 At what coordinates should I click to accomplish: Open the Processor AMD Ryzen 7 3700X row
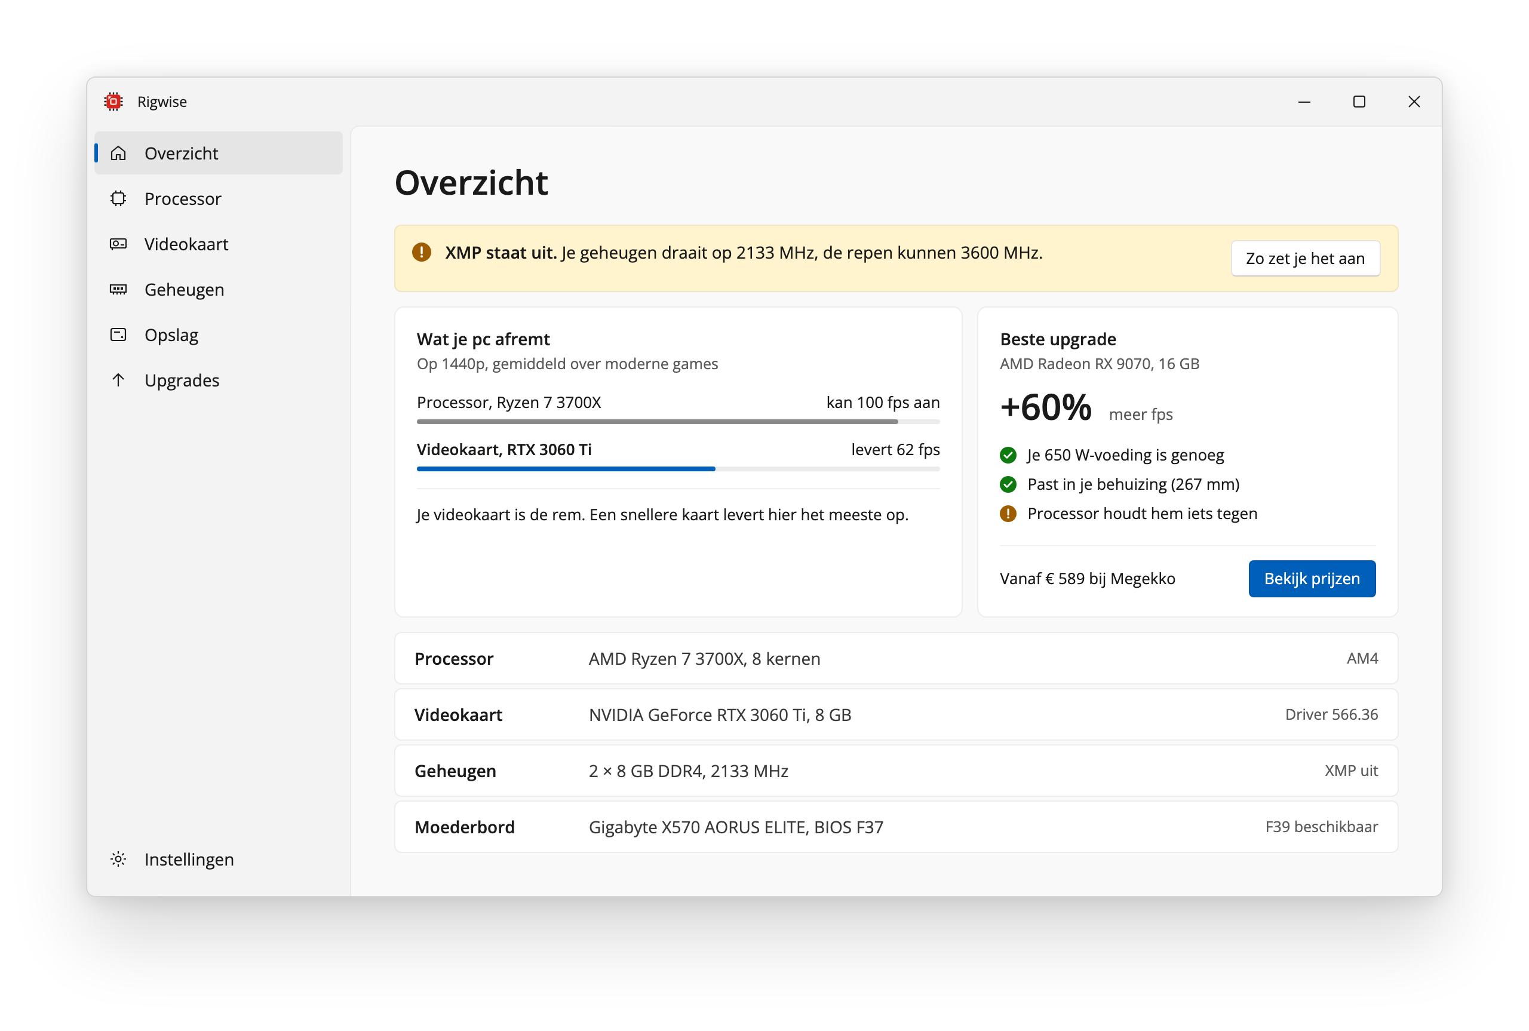tap(896, 659)
